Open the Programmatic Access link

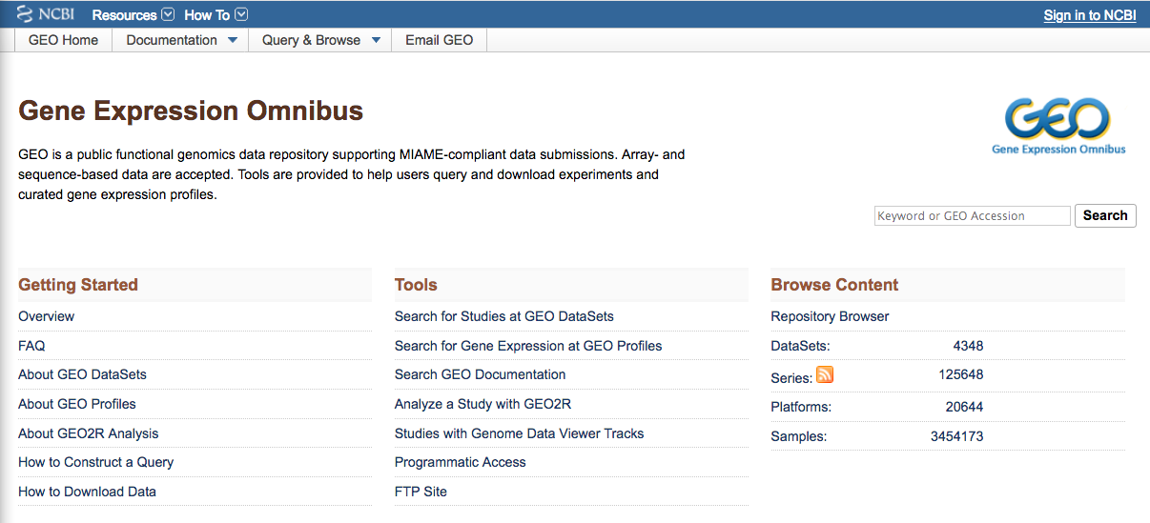tap(461, 462)
